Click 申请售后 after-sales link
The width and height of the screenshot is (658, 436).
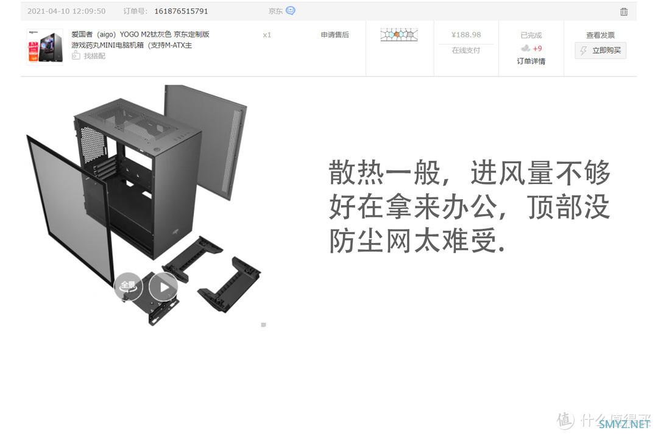(335, 35)
